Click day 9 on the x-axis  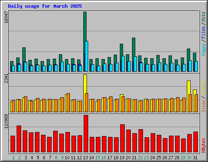[x=62, y=158]
